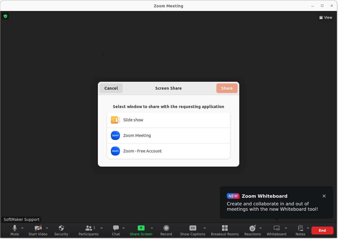Select the Slide show window to share
338x239 pixels.
(169, 120)
